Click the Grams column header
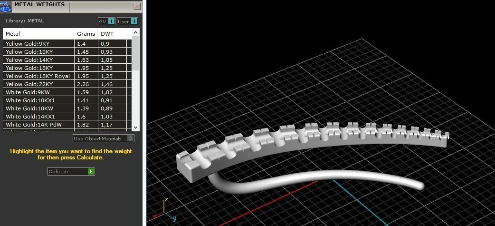Image resolution: width=495 pixels, height=226 pixels. (x=86, y=34)
